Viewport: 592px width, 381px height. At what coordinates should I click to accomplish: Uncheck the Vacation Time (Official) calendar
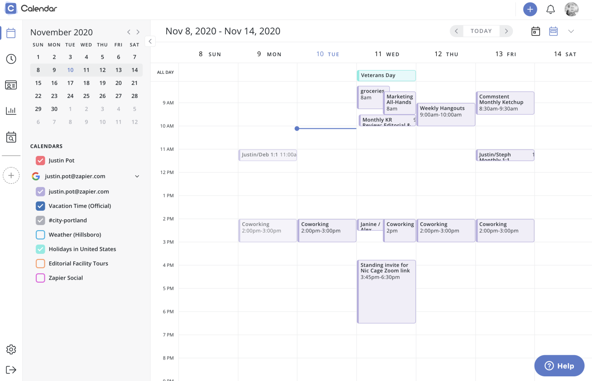tap(41, 206)
